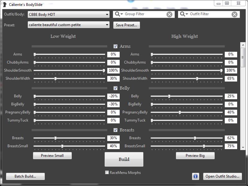This screenshot has width=248, height=186.
Task: Click the scrollbar down arrow
Action: point(243,148)
